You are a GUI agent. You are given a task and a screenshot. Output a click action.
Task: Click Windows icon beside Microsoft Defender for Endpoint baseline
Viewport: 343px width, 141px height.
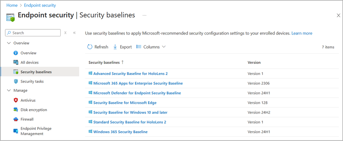click(90, 93)
